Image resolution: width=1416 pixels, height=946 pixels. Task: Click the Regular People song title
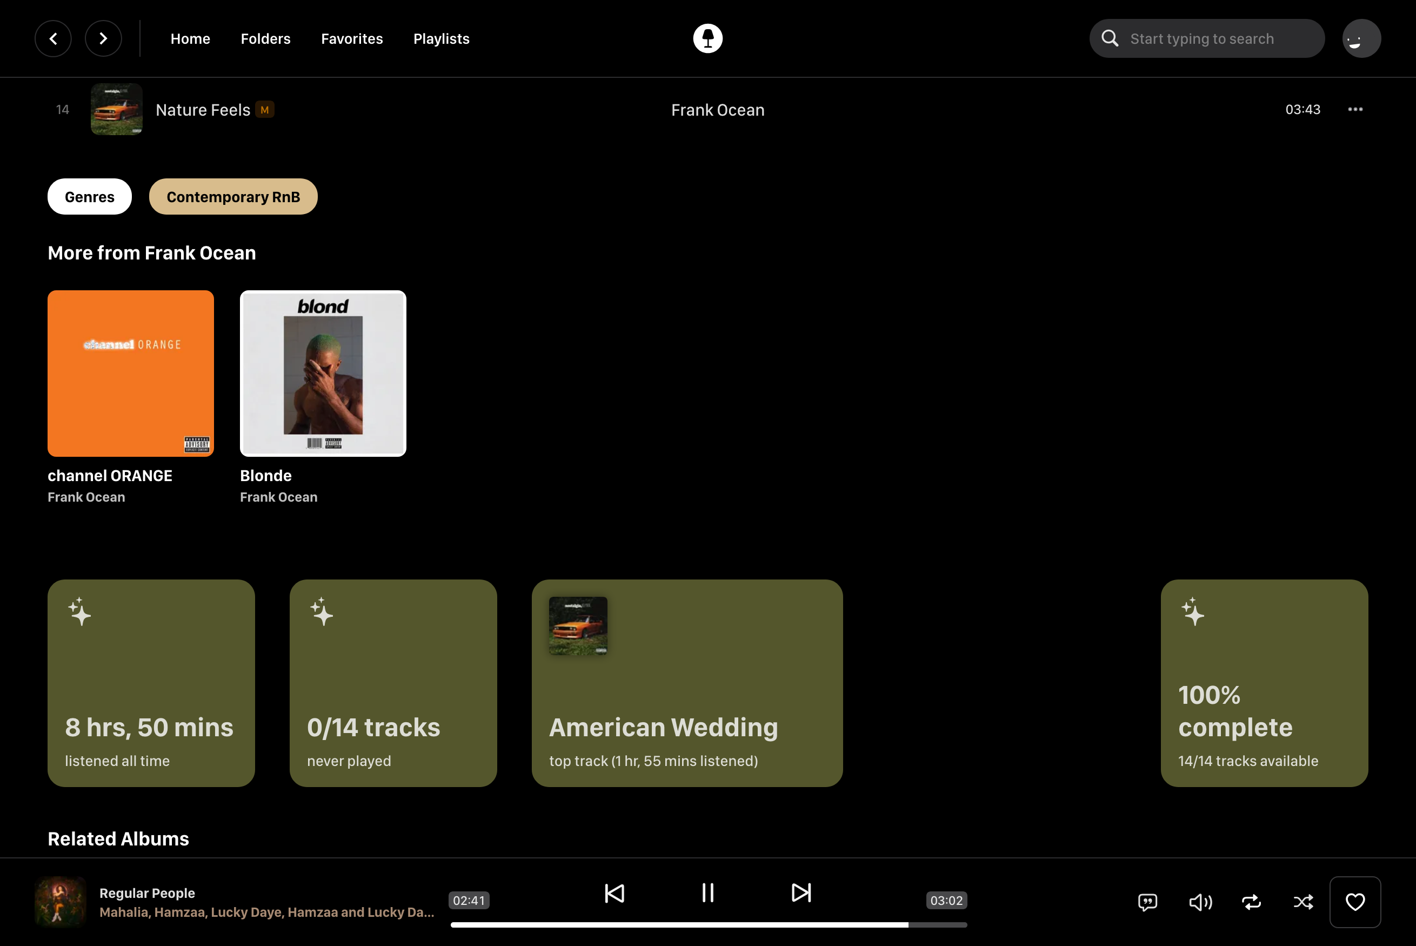(x=147, y=893)
